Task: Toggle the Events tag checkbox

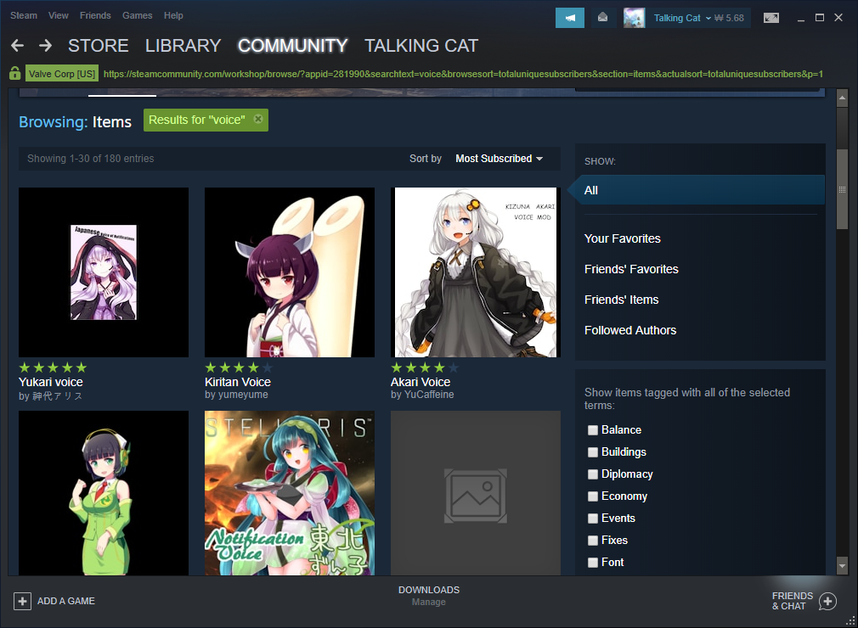Action: coord(593,519)
